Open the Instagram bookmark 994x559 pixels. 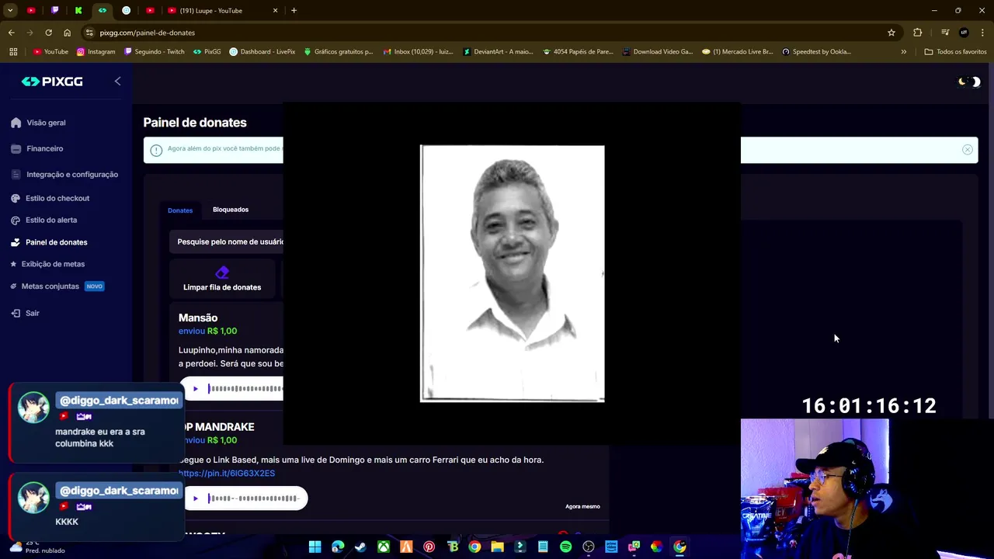click(x=96, y=52)
